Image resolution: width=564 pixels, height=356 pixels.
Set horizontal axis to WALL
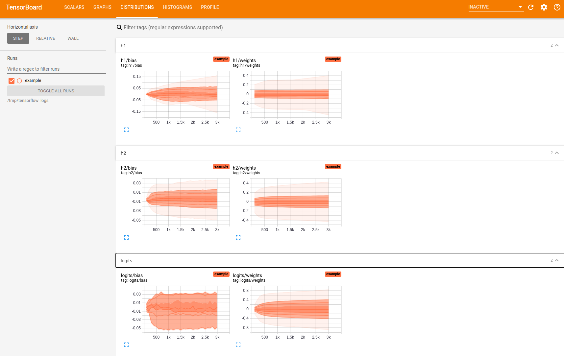pos(73,38)
